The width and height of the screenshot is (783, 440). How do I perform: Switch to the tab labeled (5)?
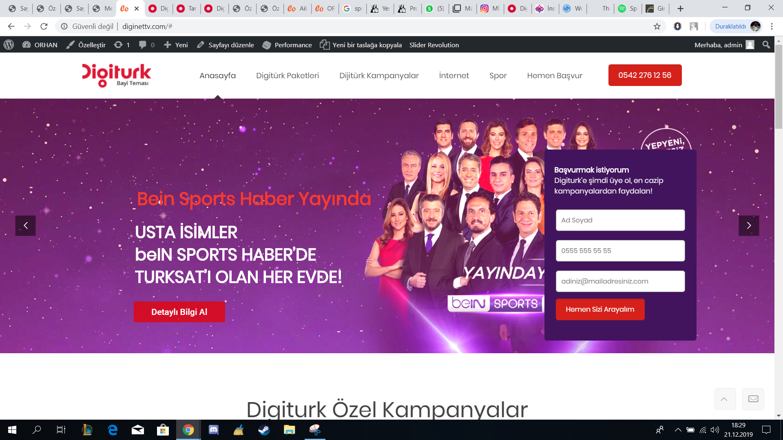(435, 9)
